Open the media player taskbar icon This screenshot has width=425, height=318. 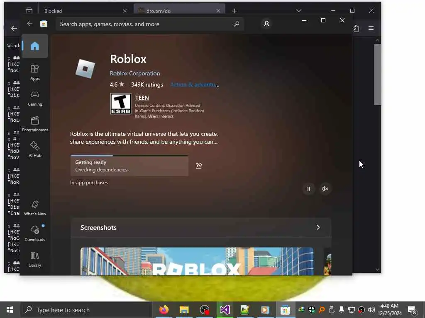tap(265, 310)
